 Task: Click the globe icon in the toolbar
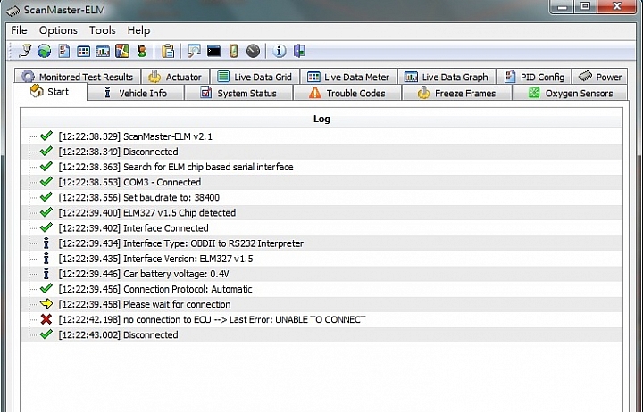(x=45, y=51)
